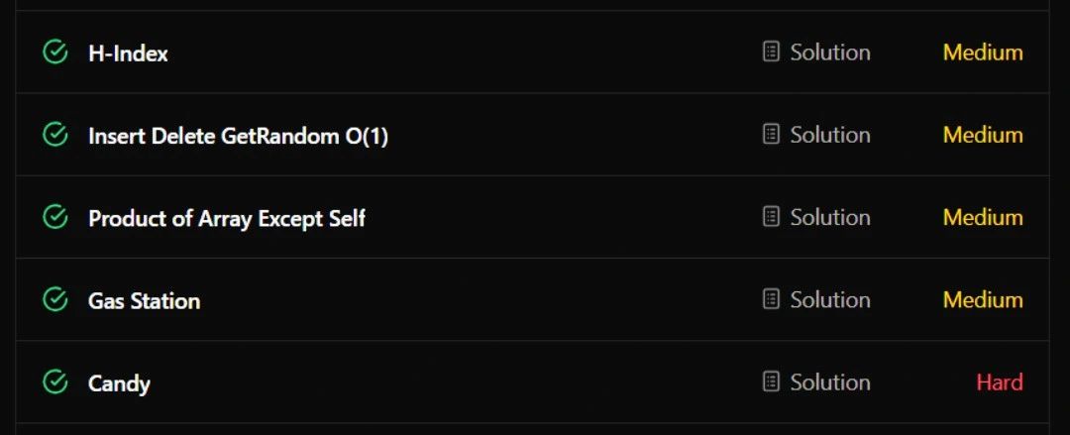
Task: Open the Candy problem
Action: click(119, 383)
